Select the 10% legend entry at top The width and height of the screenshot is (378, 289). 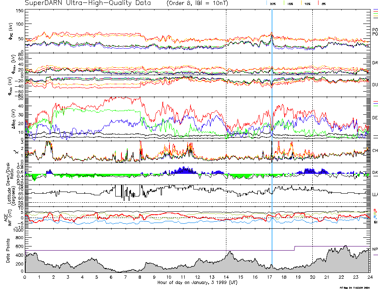(x=307, y=3)
